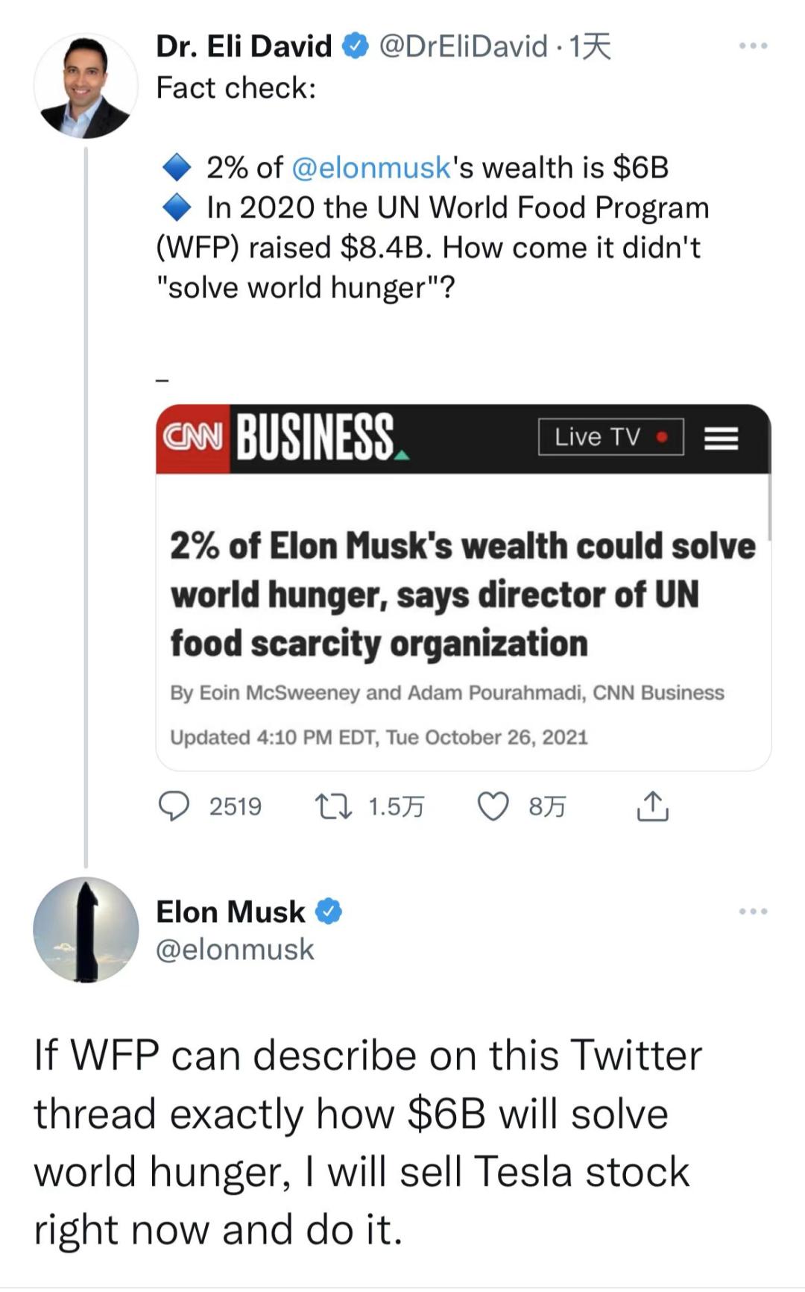Open more options on Elon Musk's tweet
Screen dimensions: 805x1292
click(753, 912)
